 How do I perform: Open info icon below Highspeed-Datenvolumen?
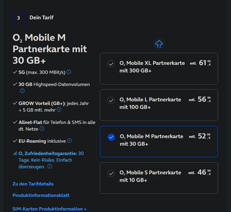click(x=22, y=91)
